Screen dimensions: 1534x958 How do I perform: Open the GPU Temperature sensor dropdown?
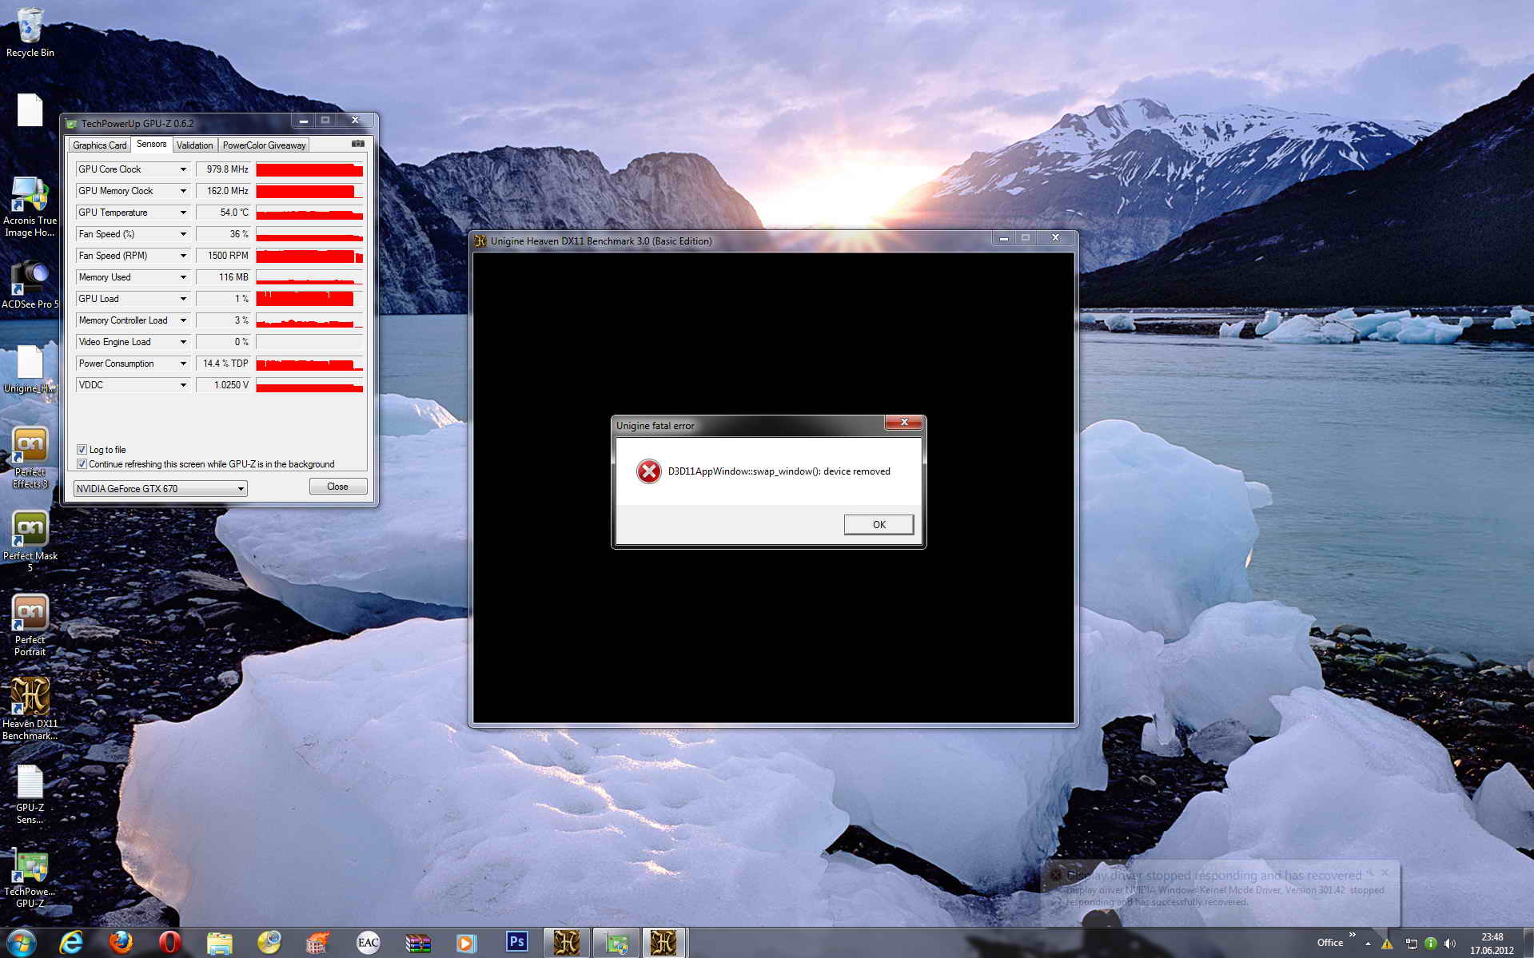coord(183,213)
